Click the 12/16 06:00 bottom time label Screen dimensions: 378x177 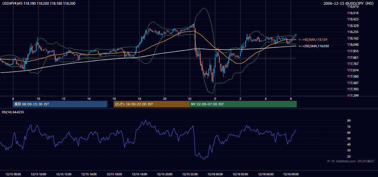[x=291, y=174]
